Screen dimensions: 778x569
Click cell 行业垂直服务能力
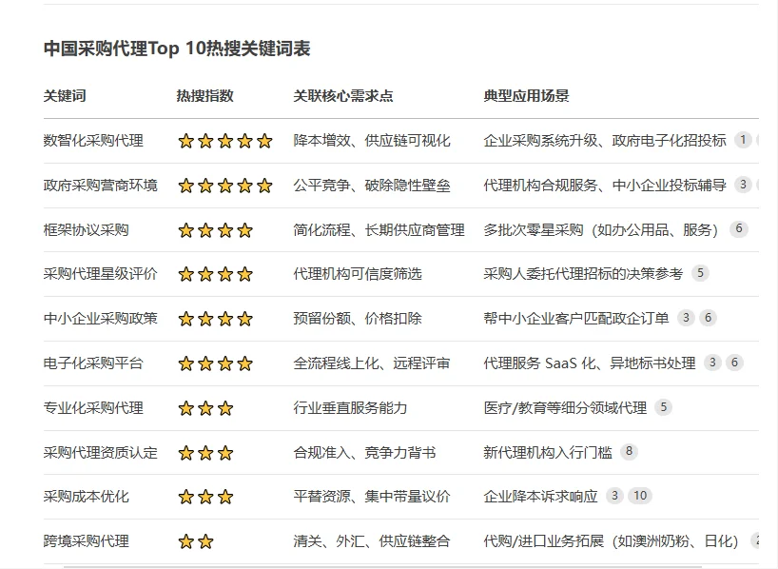coord(350,407)
